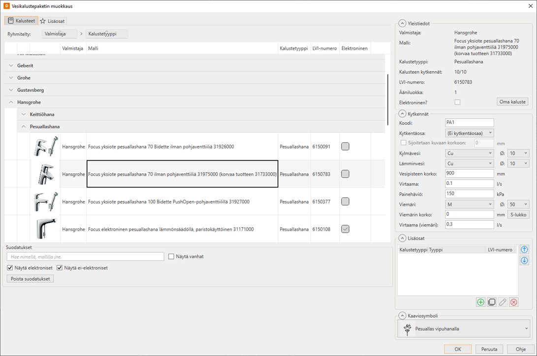Viewport: 537px width, 356px height.
Task: Toggle Elektroninen? checkbox in Yleistiedot
Action: point(457,102)
